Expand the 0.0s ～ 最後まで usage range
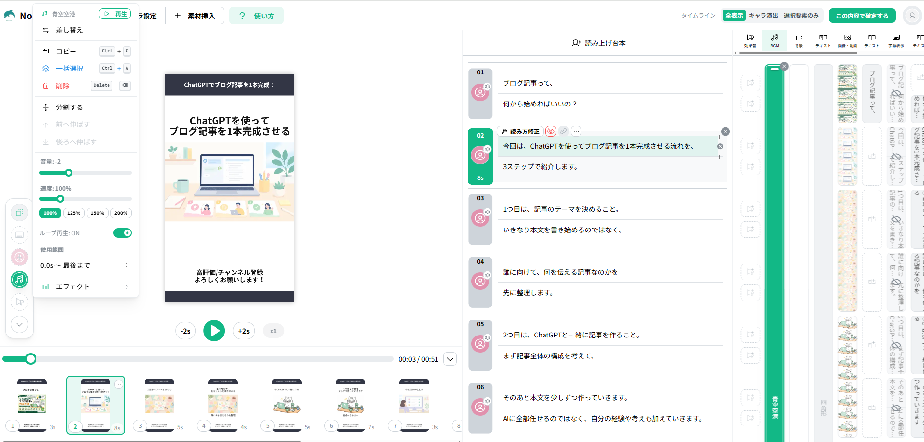 [85, 265]
